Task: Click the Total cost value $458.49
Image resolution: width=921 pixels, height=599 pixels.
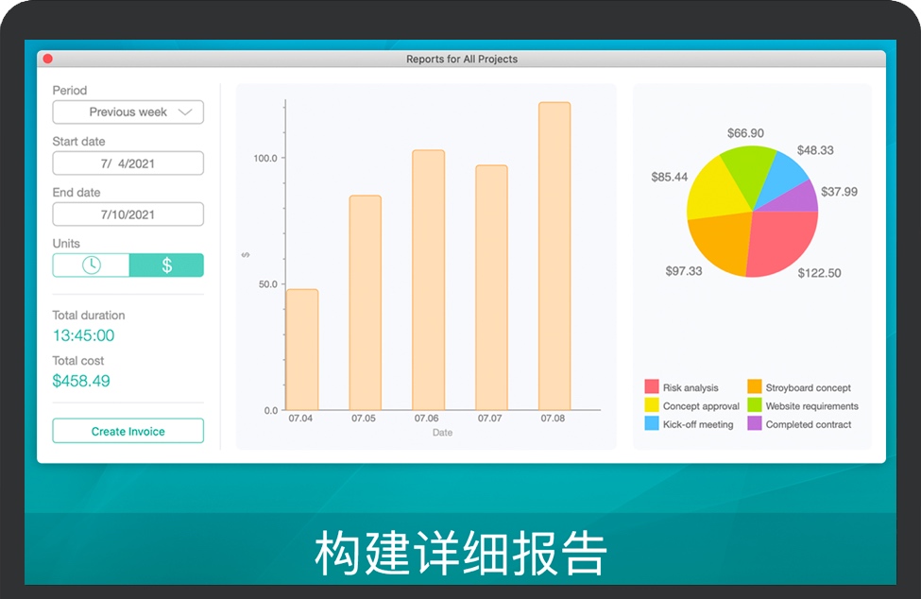Action: tap(80, 381)
